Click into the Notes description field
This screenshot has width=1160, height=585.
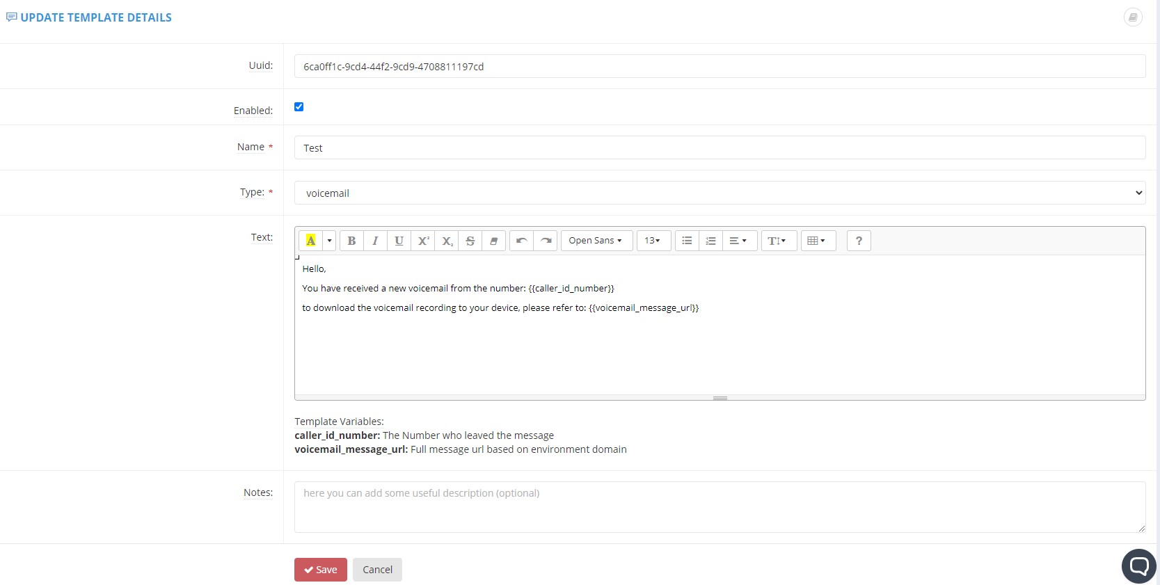[720, 507]
